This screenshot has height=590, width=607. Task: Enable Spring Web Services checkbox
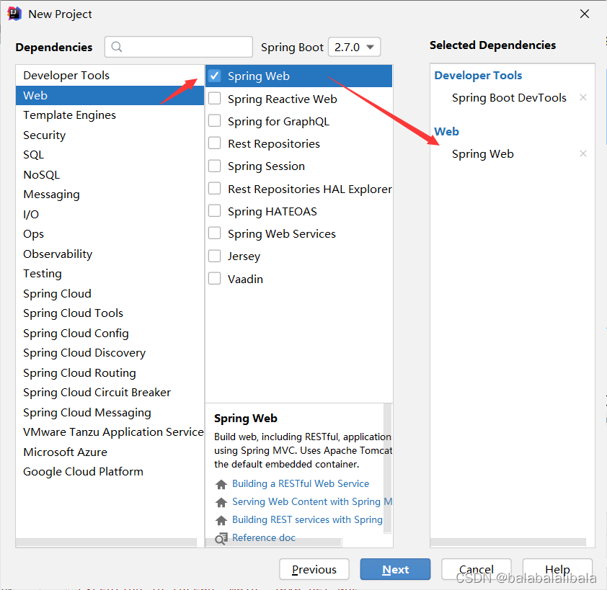[x=214, y=233]
